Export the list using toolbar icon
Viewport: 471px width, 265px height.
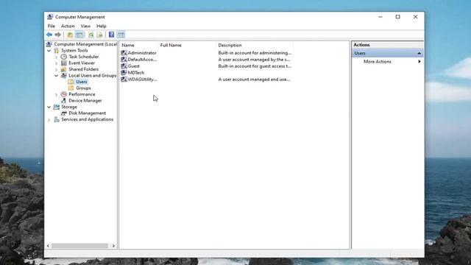pos(100,35)
